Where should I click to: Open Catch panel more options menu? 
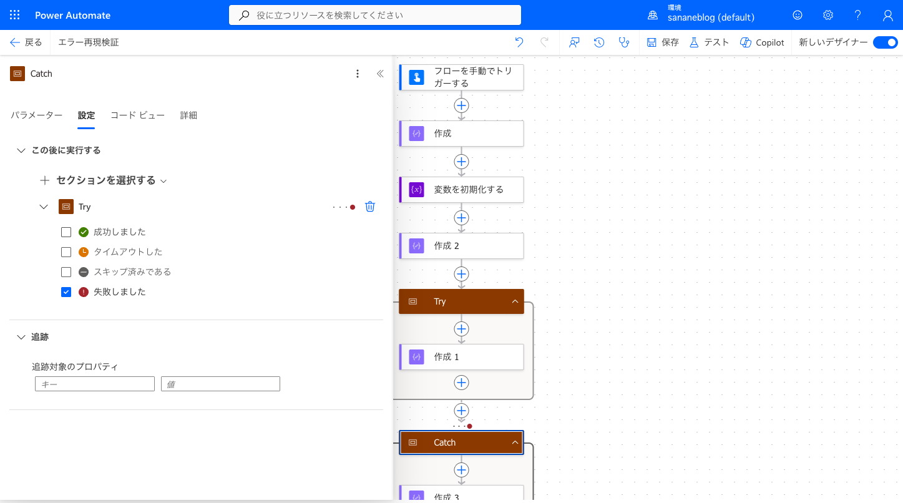(358, 74)
